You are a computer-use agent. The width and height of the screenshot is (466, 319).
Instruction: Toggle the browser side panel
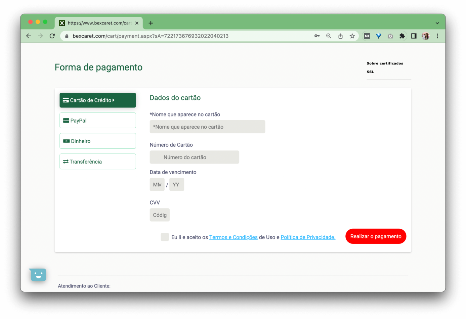tap(414, 36)
